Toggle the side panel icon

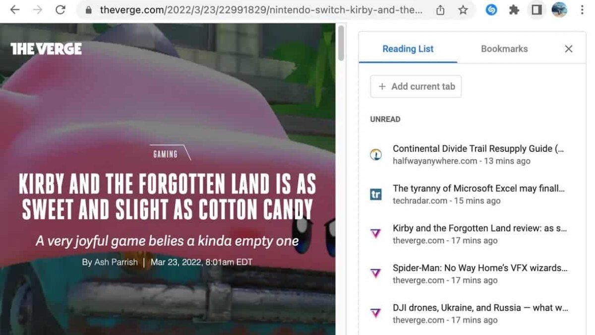point(537,9)
